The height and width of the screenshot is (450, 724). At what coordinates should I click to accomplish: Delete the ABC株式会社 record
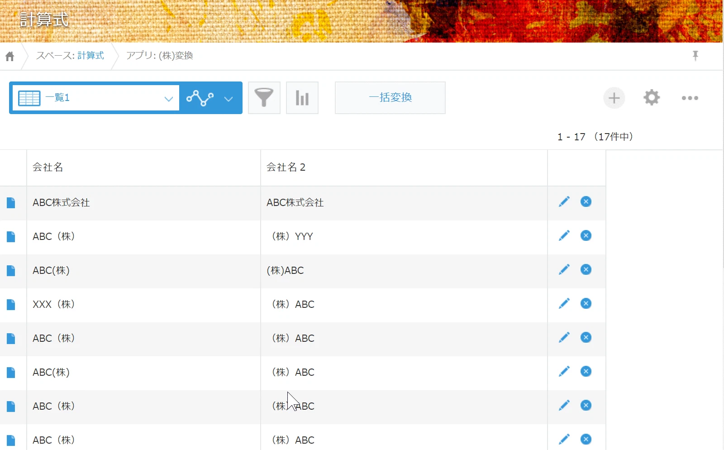point(586,202)
